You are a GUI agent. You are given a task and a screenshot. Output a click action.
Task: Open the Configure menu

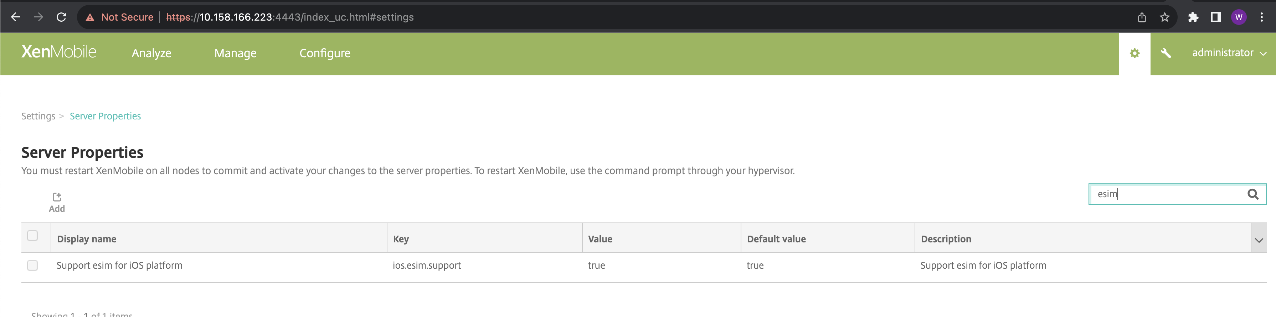(x=325, y=53)
